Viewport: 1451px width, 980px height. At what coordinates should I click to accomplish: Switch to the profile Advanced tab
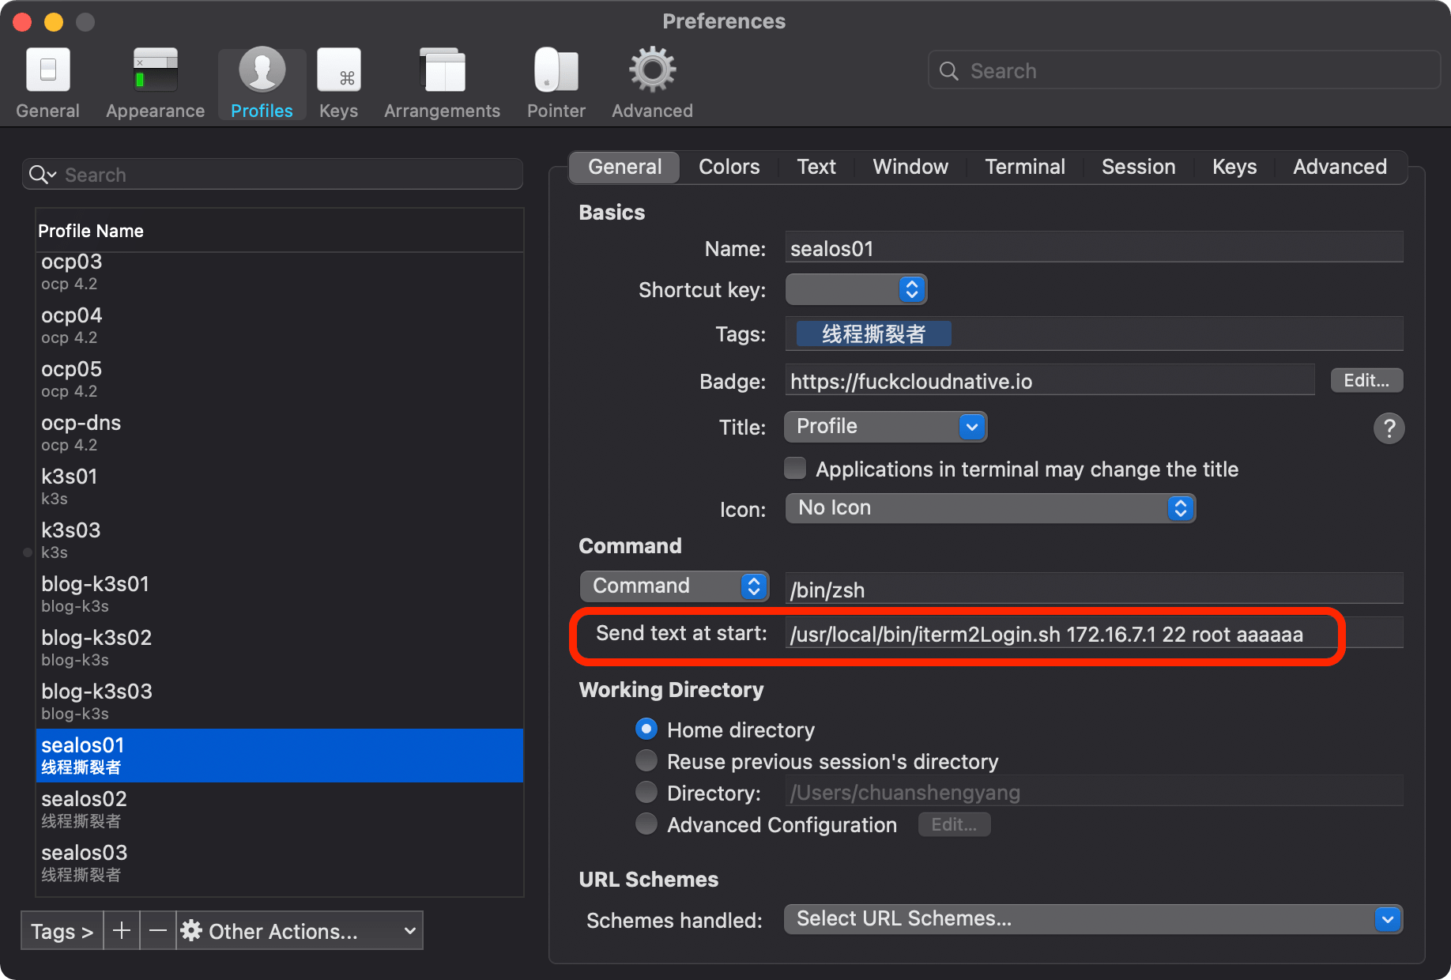click(x=1340, y=167)
